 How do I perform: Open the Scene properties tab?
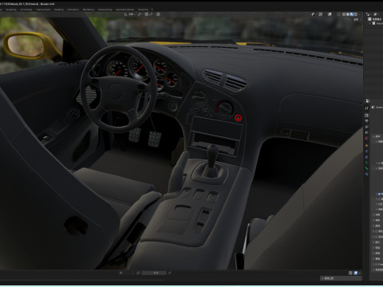[x=366, y=132]
